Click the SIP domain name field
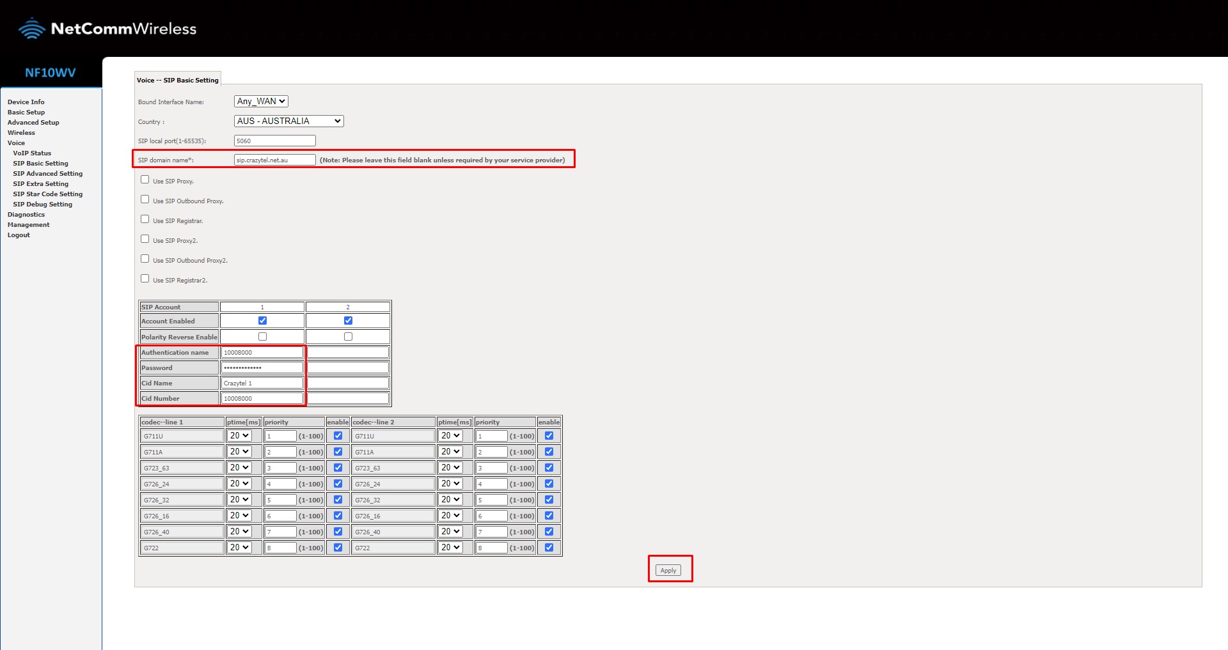Image resolution: width=1228 pixels, height=650 pixels. [275, 160]
